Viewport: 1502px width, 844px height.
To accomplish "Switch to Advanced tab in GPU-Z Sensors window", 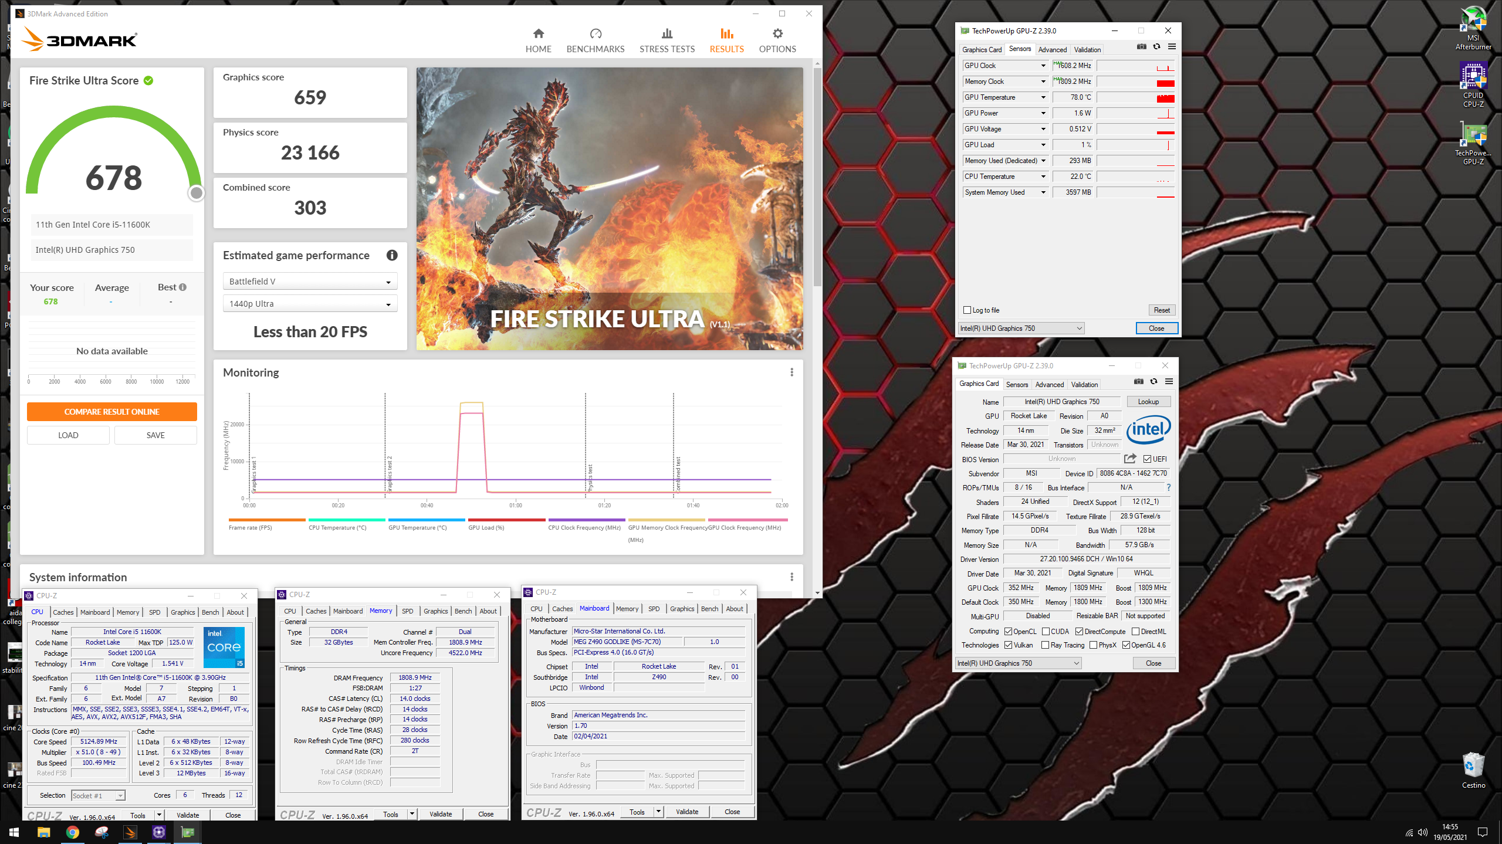I will [1053, 50].
